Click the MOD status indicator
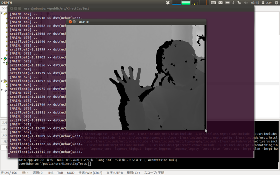Viewport: 280px width, 175px height. coord(71,173)
